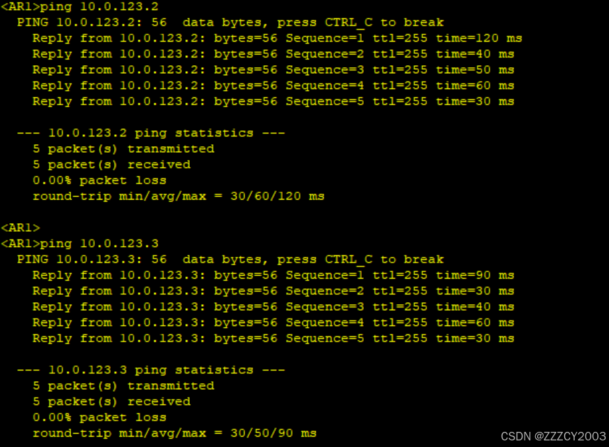Click the "10.0.123.2 ping statistics" heading
The height and width of the screenshot is (447, 609).
pos(151,133)
